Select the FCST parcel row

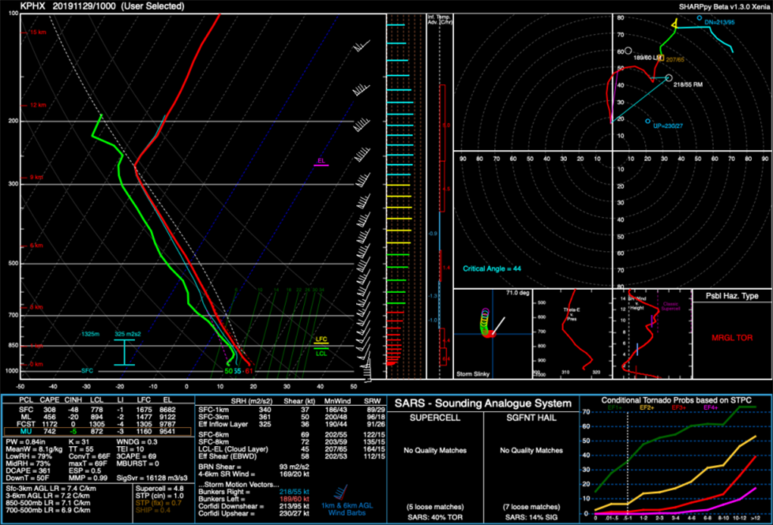click(x=99, y=424)
